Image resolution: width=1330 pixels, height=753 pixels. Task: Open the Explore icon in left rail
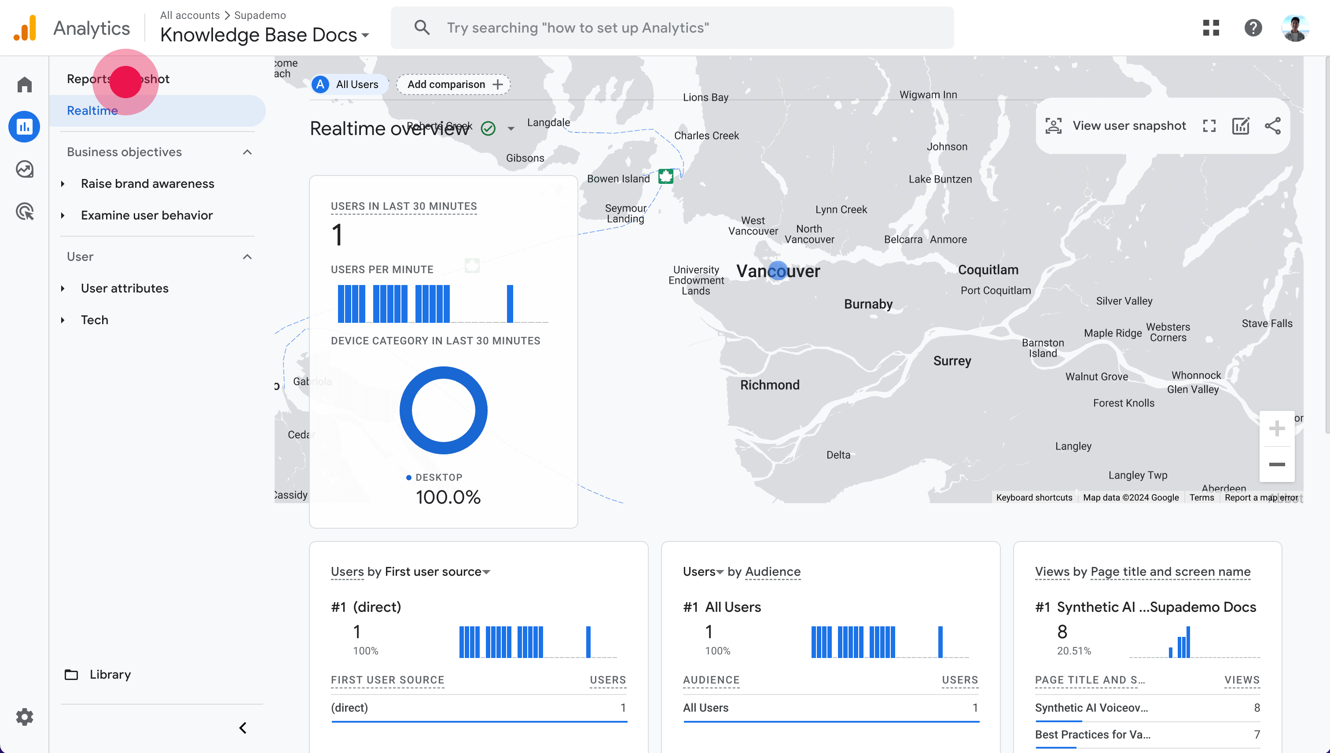click(24, 169)
